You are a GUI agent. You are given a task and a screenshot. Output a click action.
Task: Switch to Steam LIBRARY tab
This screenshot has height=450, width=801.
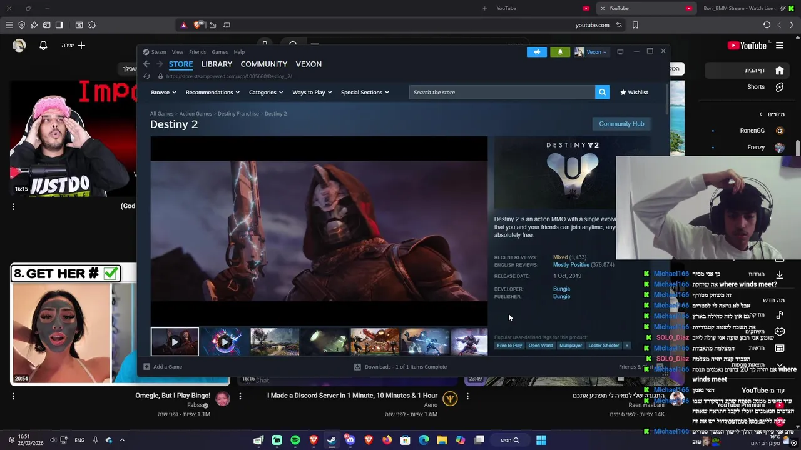click(217, 64)
